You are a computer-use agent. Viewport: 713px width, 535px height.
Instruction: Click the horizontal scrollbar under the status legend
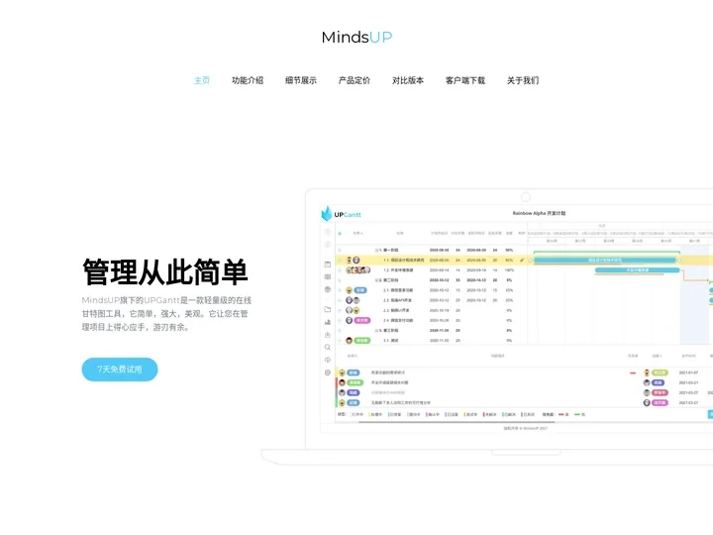457,422
